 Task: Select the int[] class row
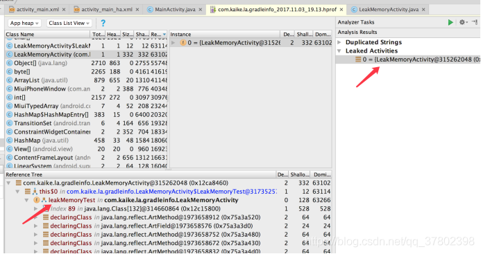coord(87,98)
